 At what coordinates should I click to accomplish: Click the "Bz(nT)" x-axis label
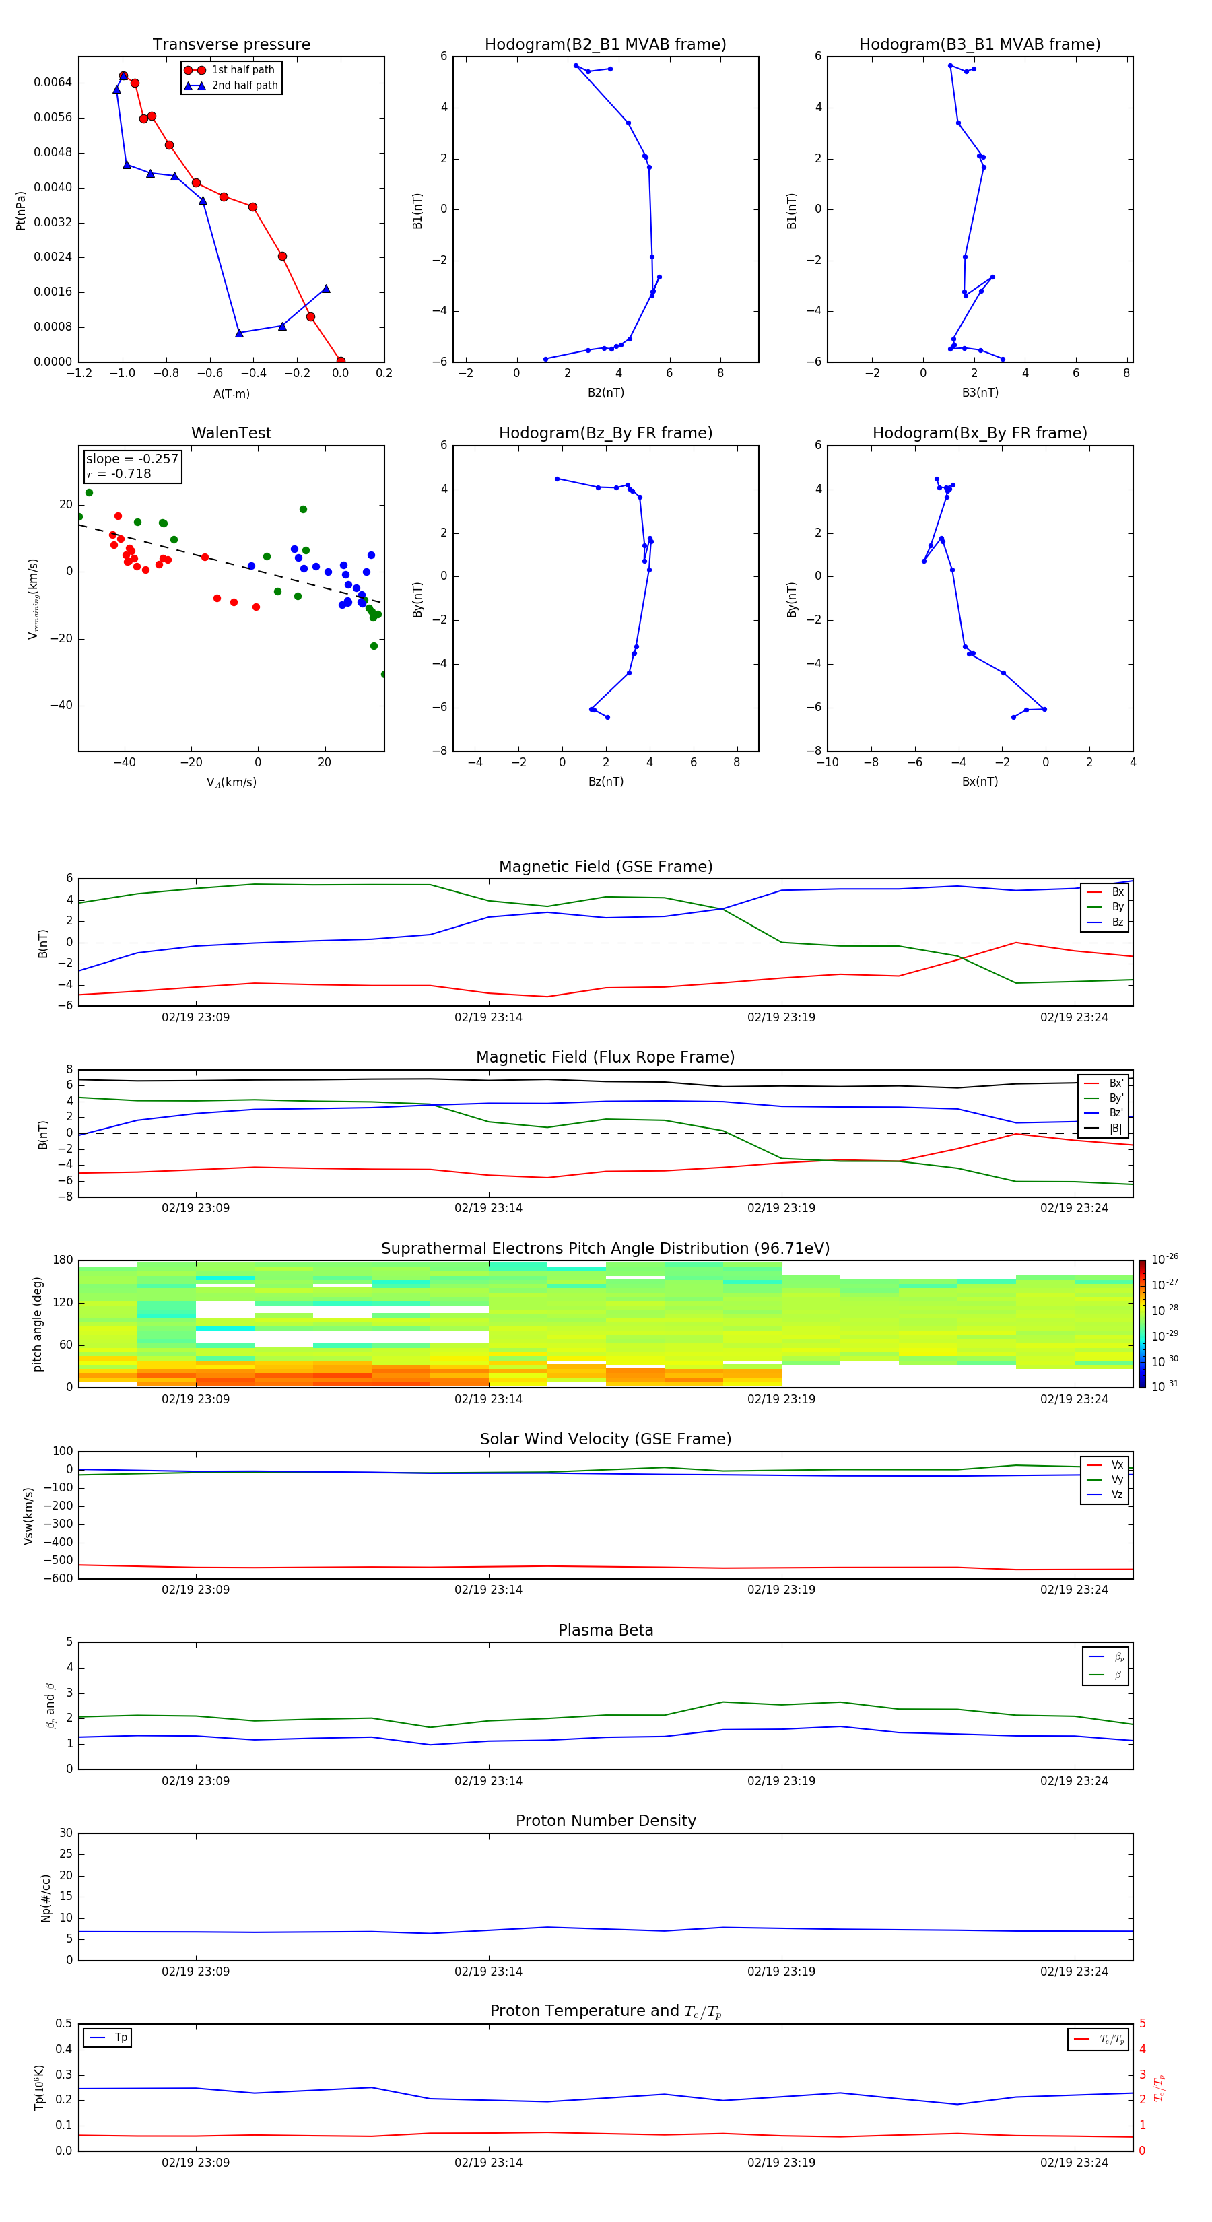coord(605,782)
